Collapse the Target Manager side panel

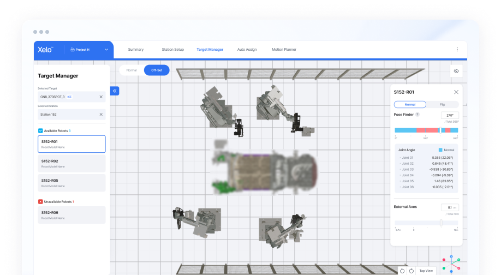(x=115, y=91)
